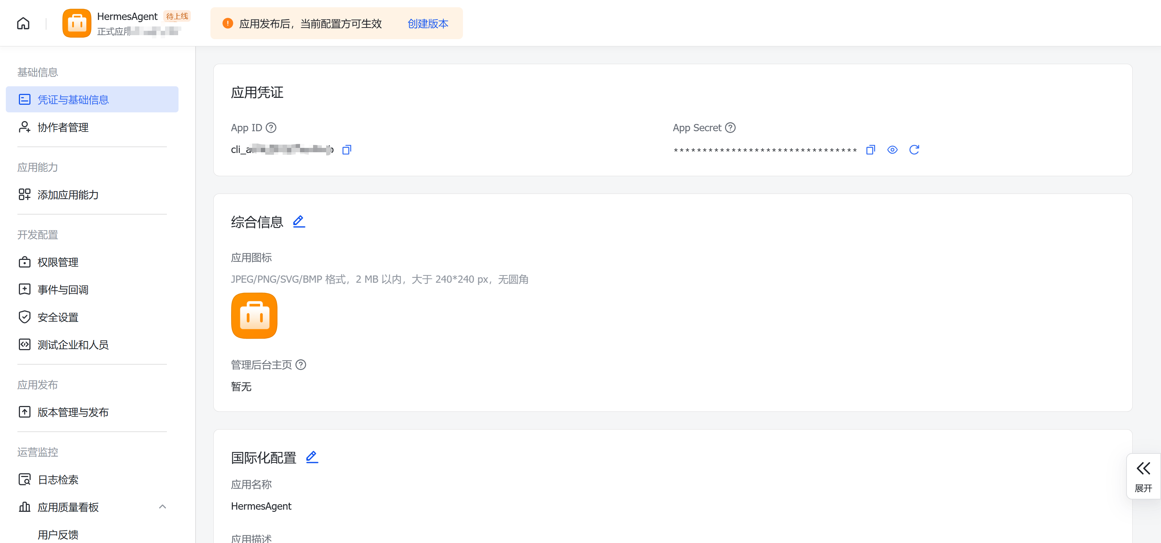
Task: Open App ID help tooltip icon
Action: (x=271, y=128)
